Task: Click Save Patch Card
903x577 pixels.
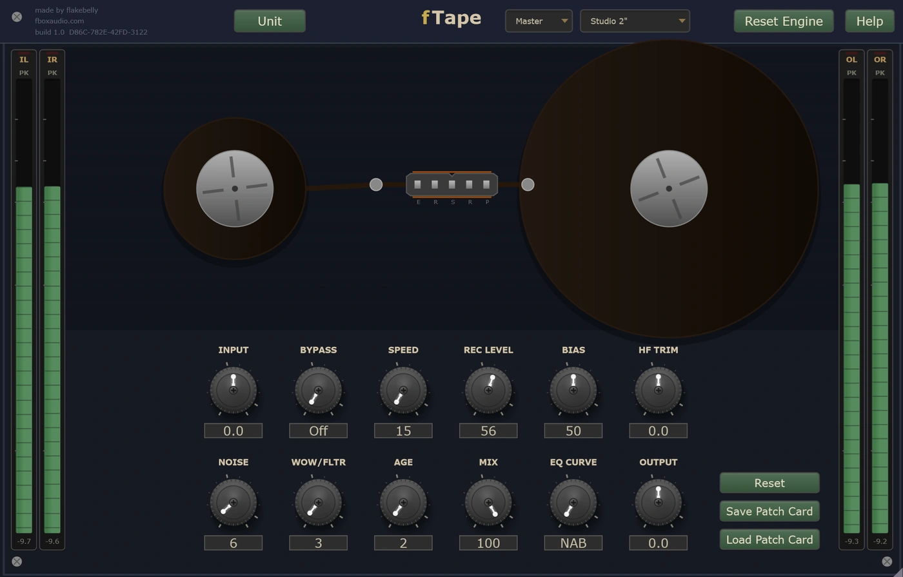Action: (769, 511)
